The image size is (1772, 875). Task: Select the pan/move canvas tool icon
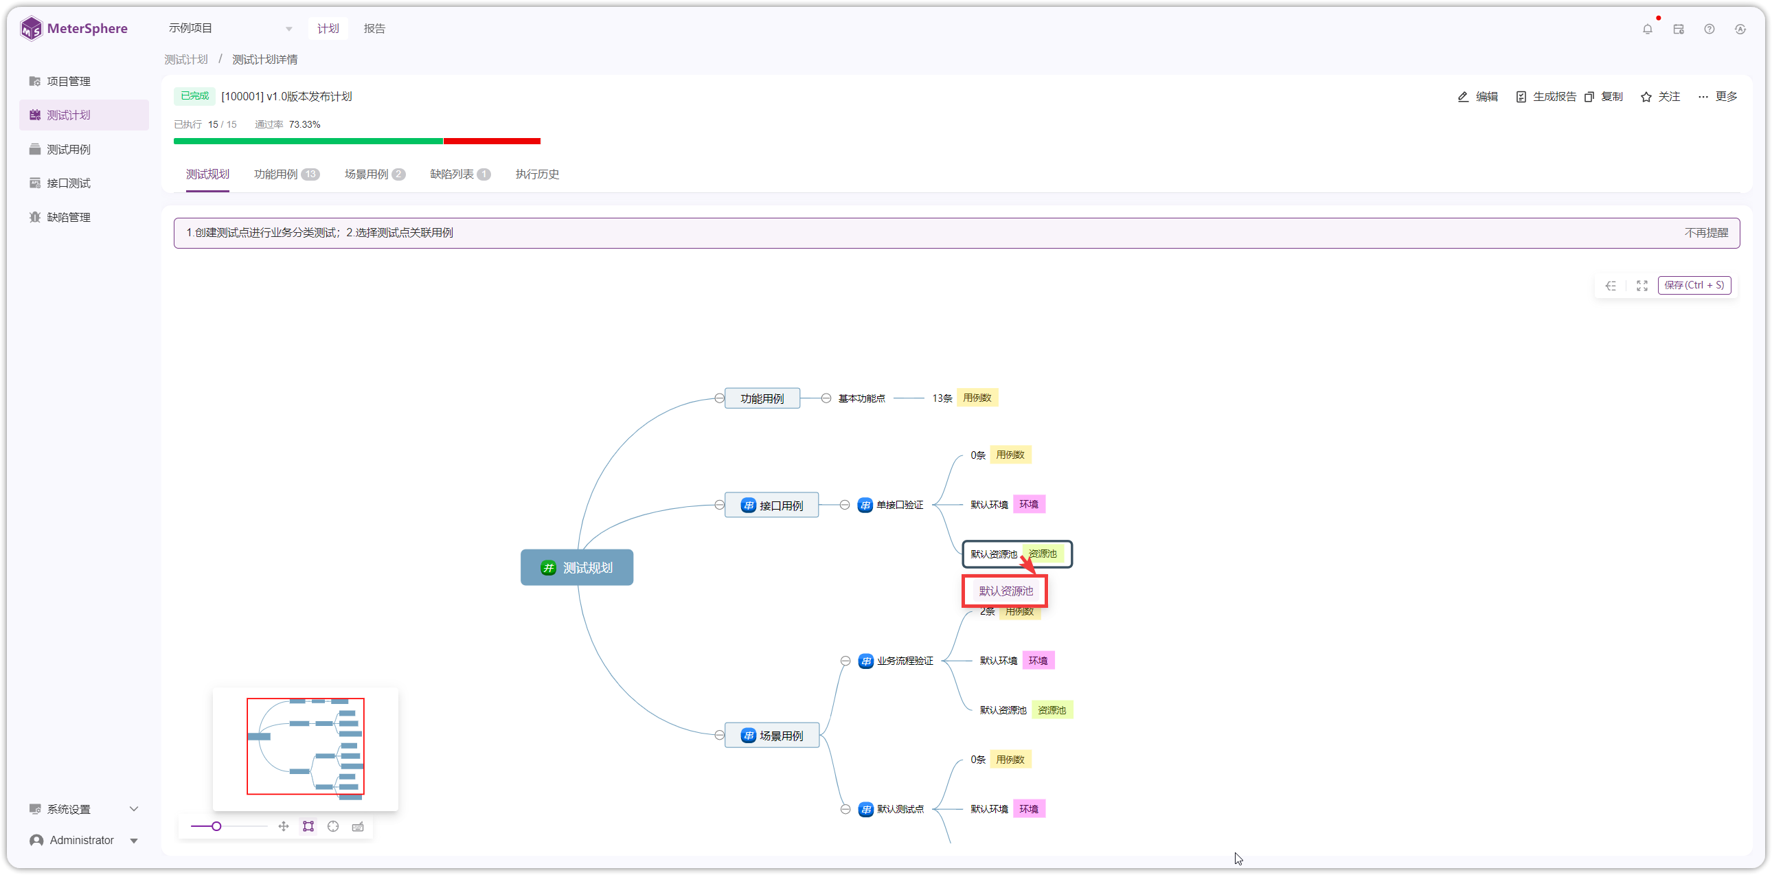click(284, 826)
